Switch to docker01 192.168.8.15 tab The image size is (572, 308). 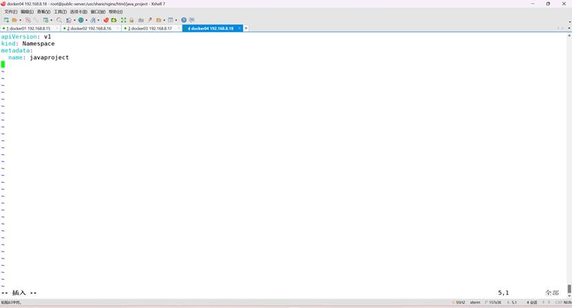[x=30, y=28]
